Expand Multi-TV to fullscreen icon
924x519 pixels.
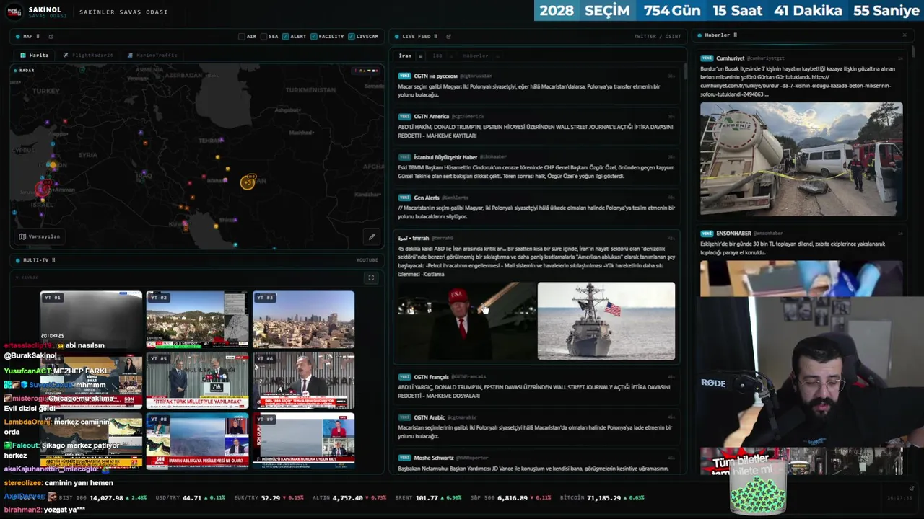coord(371,278)
